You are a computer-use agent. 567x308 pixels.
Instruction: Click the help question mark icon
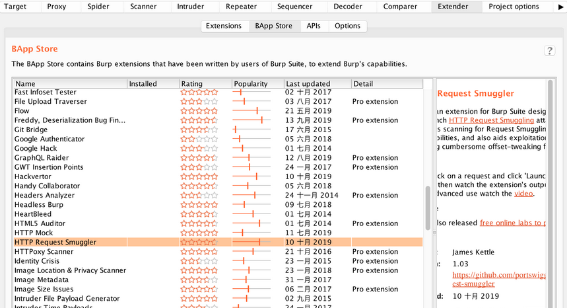(x=549, y=51)
